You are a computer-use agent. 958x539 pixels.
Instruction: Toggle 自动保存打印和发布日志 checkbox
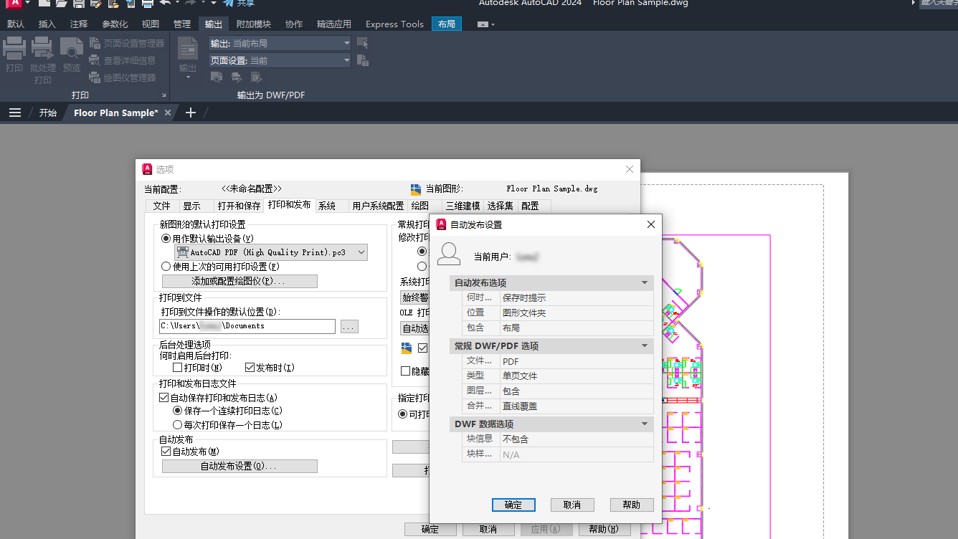163,398
